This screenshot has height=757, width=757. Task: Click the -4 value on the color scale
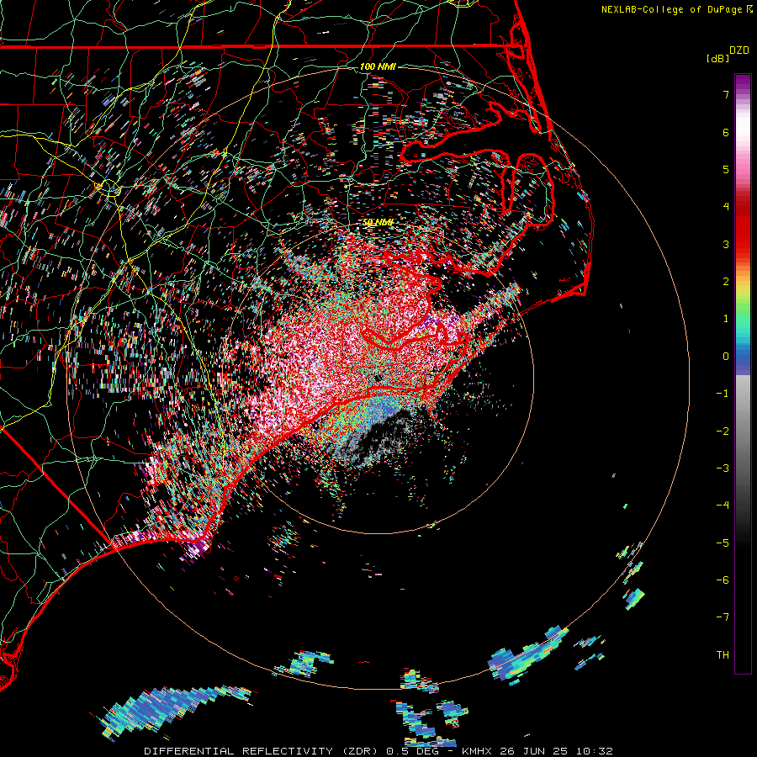[723, 506]
